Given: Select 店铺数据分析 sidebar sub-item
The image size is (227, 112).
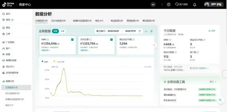Looking at the screenshot, I should coord(16,88).
